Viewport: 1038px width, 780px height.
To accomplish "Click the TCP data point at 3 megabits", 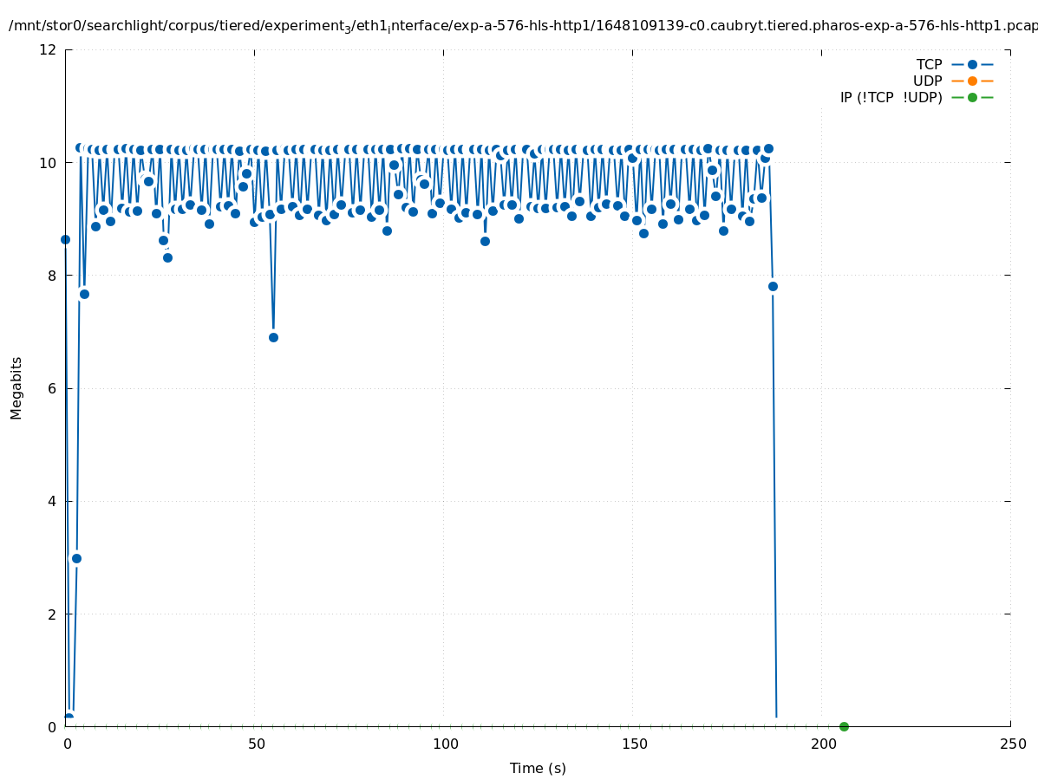I will (x=76, y=558).
